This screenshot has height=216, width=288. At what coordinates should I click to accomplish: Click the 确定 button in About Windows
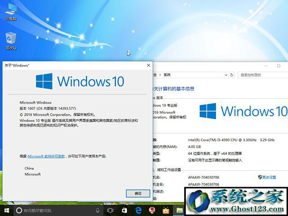[138, 193]
